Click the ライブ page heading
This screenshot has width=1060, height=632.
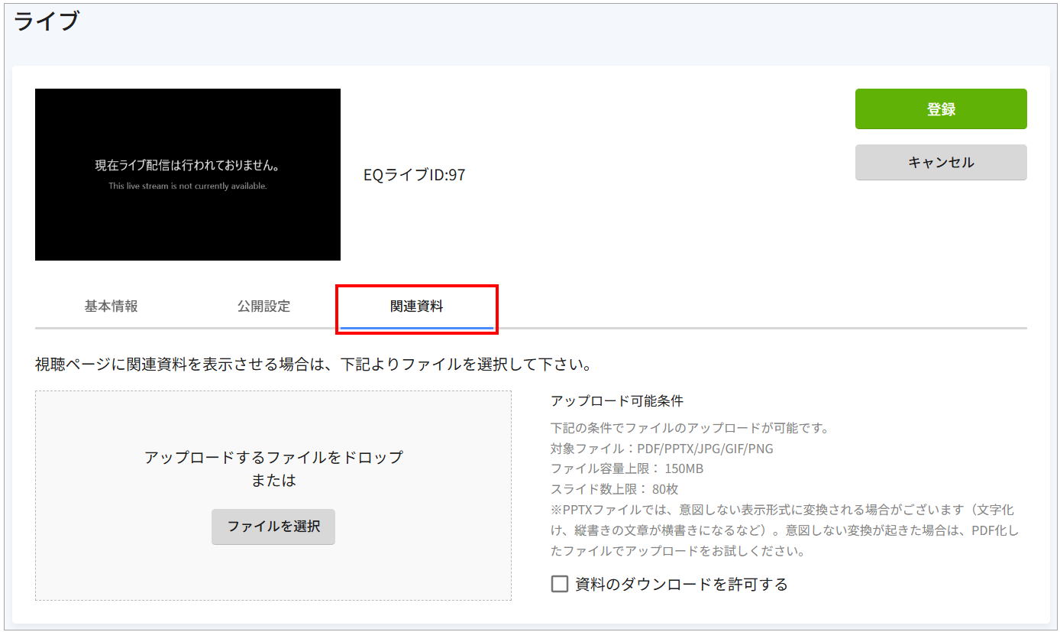coord(47,21)
